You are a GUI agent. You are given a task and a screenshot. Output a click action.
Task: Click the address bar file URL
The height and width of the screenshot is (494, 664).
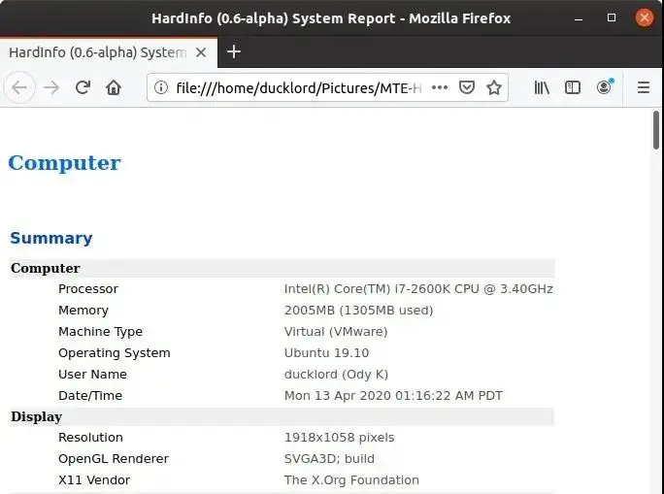[299, 88]
